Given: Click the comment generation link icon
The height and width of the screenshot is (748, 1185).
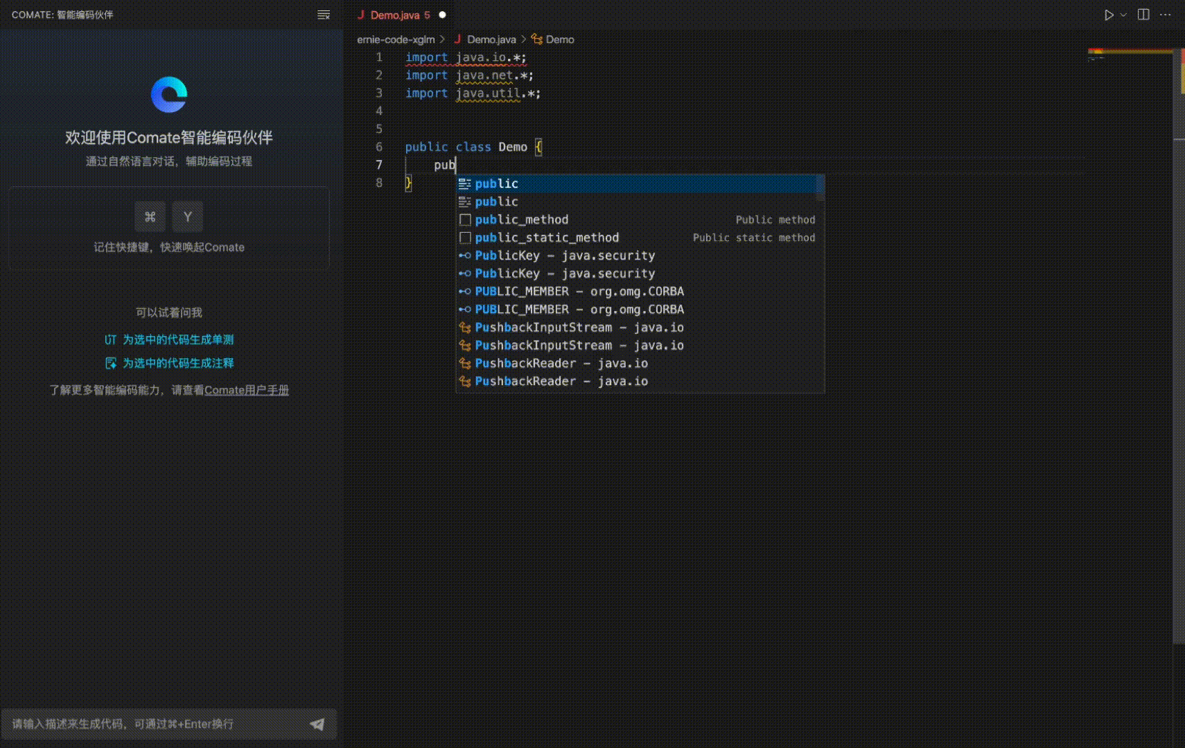Looking at the screenshot, I should point(110,363).
